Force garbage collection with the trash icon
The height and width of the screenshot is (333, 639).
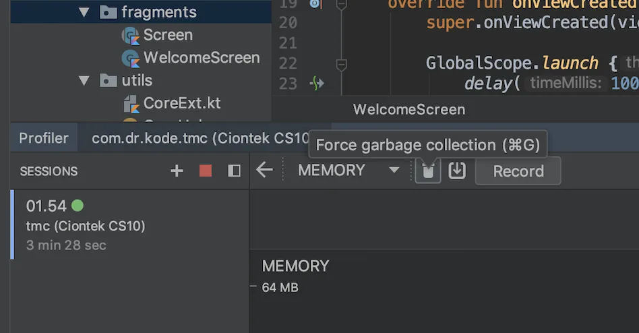coord(428,171)
